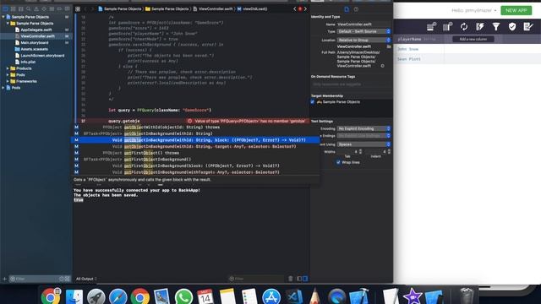Toggle the Wrap lines checkbox
541x304 pixels.
coord(338,162)
